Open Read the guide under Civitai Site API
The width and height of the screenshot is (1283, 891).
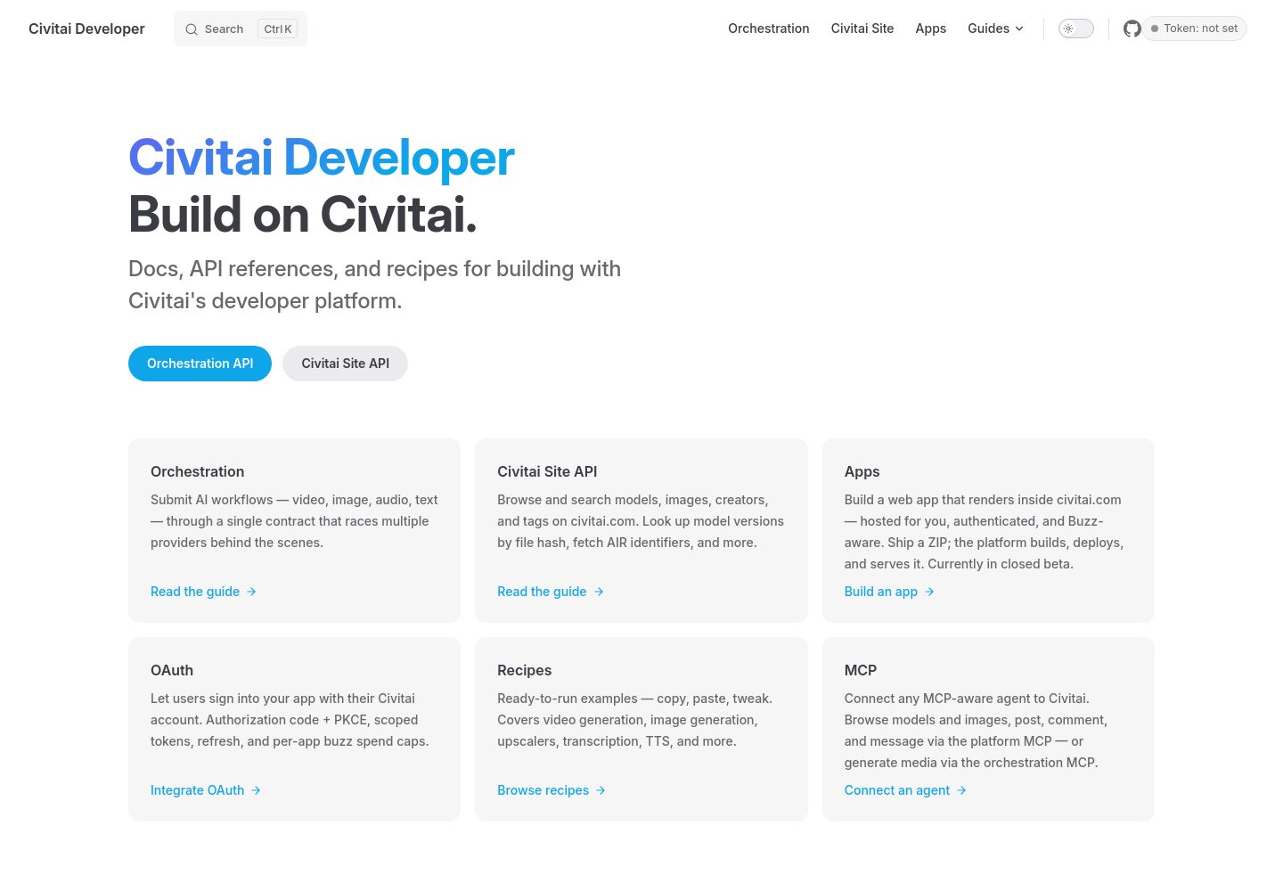pos(551,592)
